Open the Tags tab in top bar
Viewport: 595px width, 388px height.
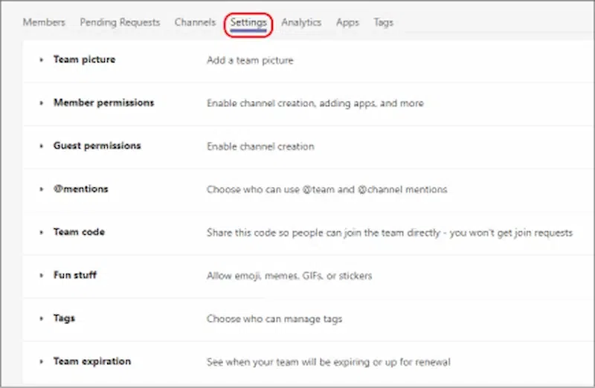pos(383,22)
